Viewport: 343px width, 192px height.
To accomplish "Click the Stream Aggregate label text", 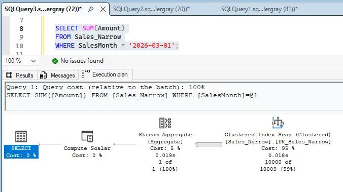I will tap(165, 135).
